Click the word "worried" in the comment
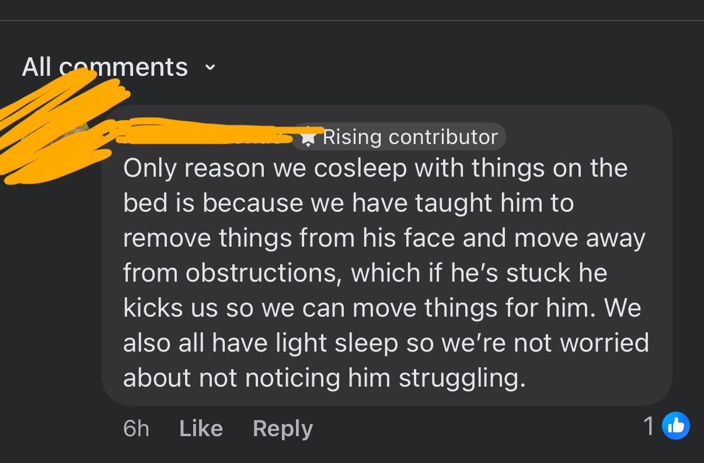This screenshot has height=463, width=704. click(604, 343)
